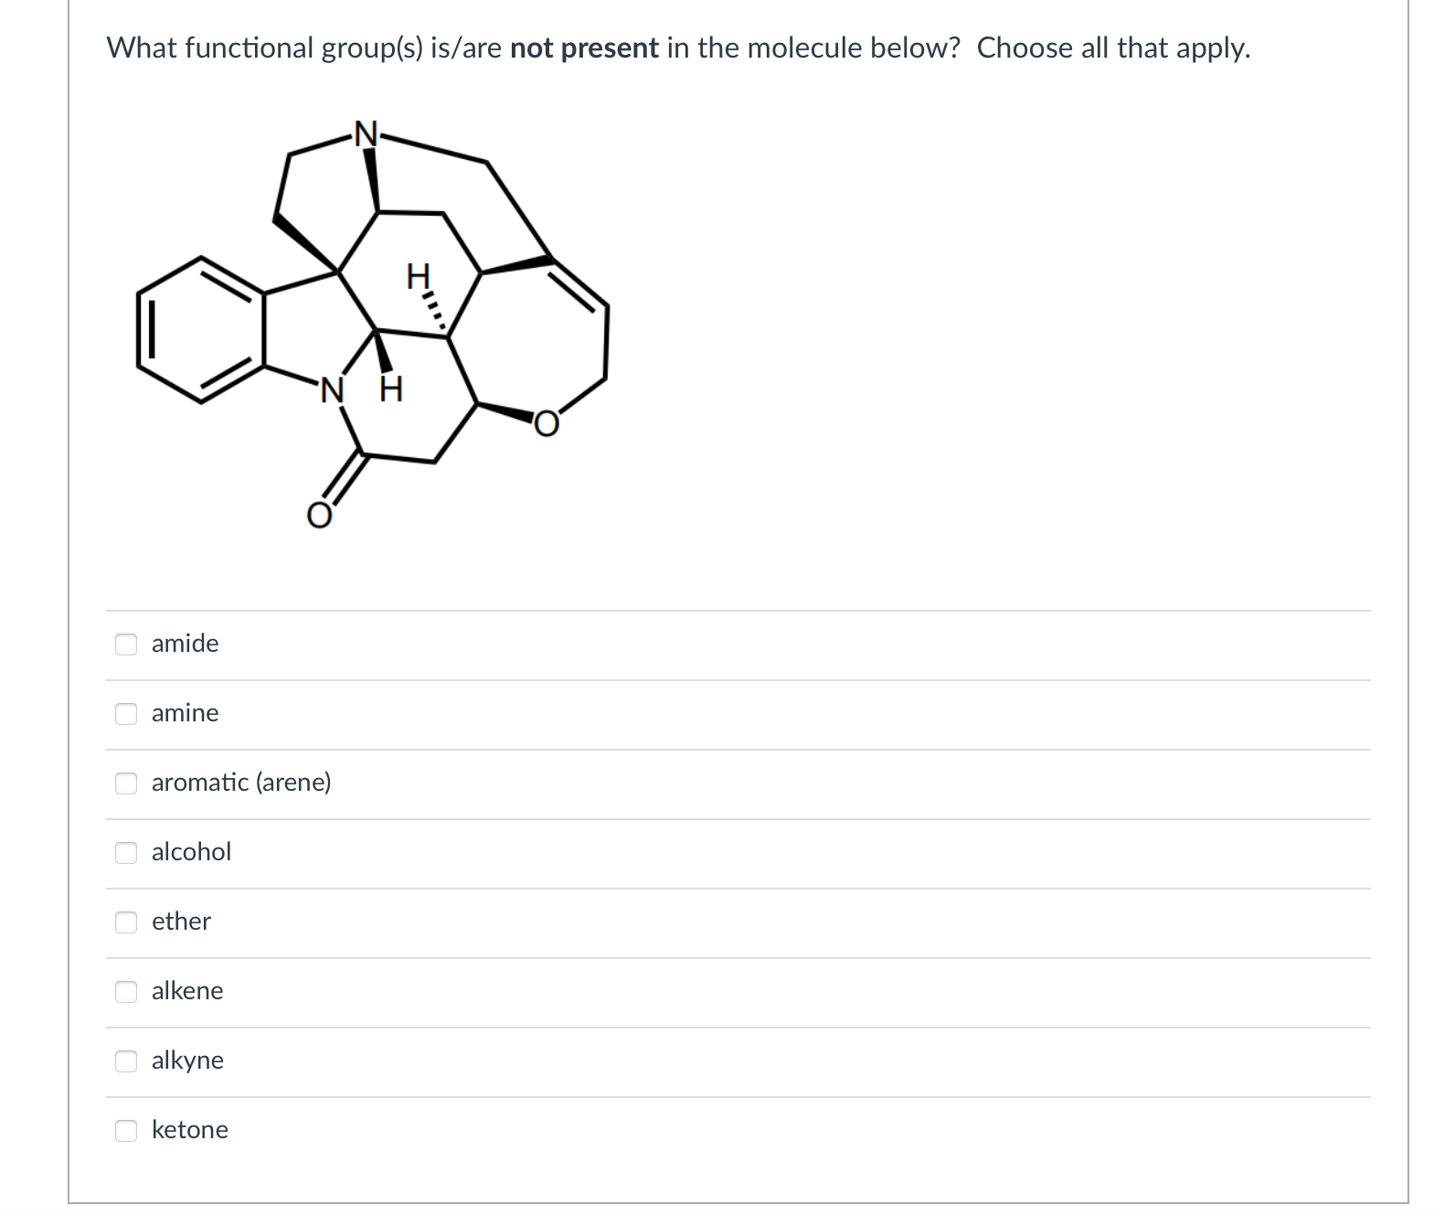Check the amide checkbox
The width and height of the screenshot is (1434, 1215).
click(x=126, y=645)
